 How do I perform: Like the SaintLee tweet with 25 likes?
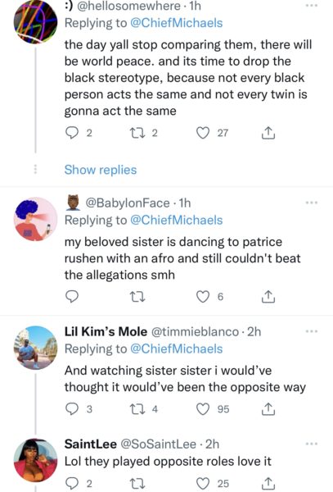(202, 484)
